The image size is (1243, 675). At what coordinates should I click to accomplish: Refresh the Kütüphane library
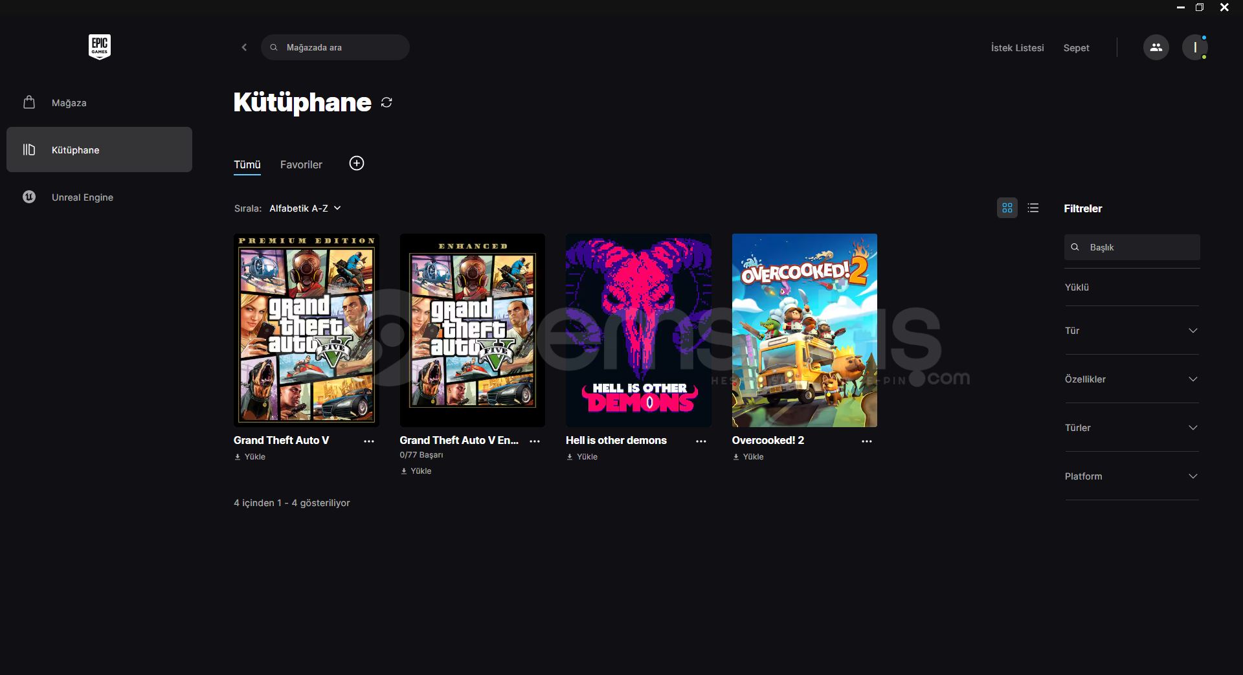(x=386, y=102)
